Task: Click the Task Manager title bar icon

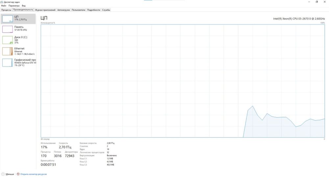Action: point(2,2)
